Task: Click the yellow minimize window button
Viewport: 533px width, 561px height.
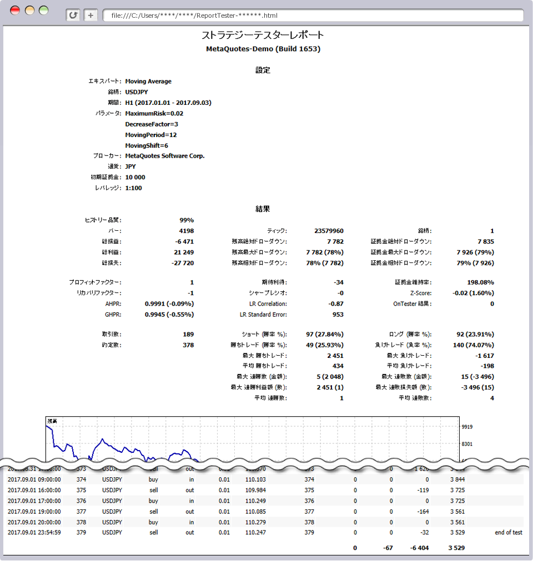Action: pos(29,11)
